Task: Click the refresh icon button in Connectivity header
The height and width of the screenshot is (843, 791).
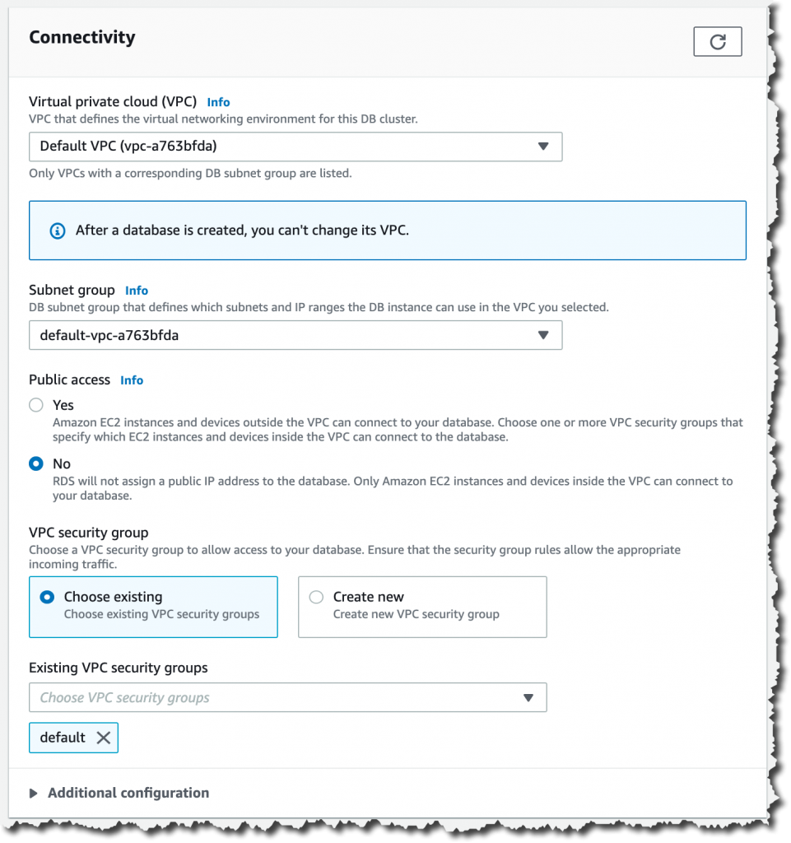Action: click(x=718, y=41)
